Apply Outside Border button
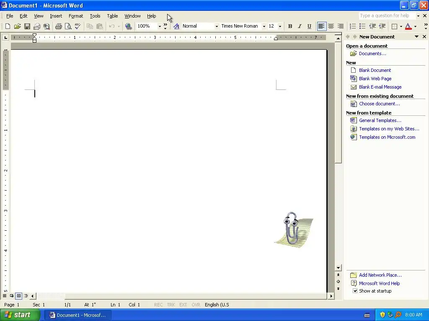The height and width of the screenshot is (321, 429). coord(394,26)
